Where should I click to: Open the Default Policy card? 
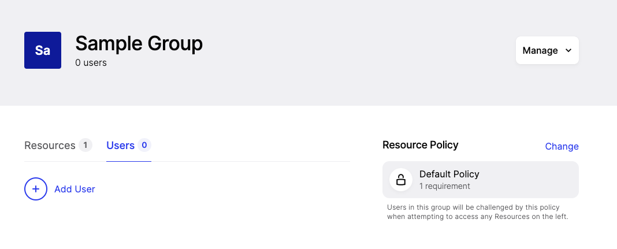pos(481,180)
